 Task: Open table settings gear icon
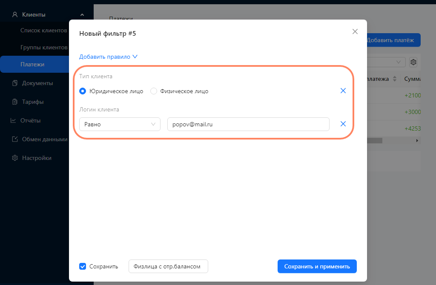pyautogui.click(x=413, y=62)
